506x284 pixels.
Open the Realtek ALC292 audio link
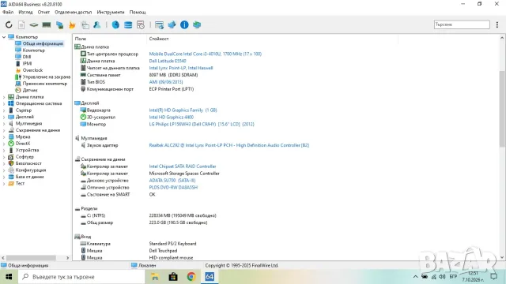point(228,145)
